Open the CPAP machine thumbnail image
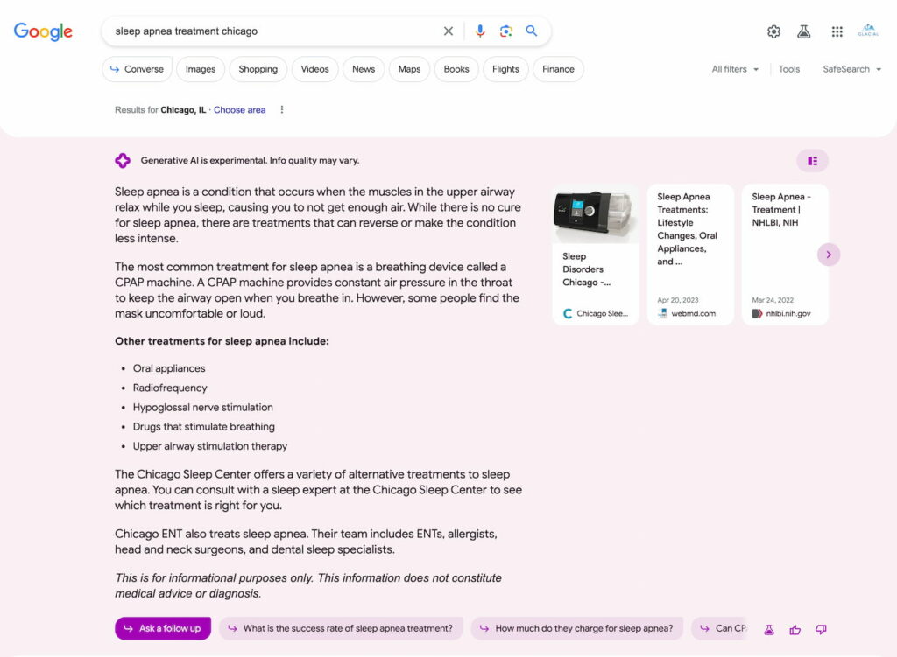 (x=596, y=215)
